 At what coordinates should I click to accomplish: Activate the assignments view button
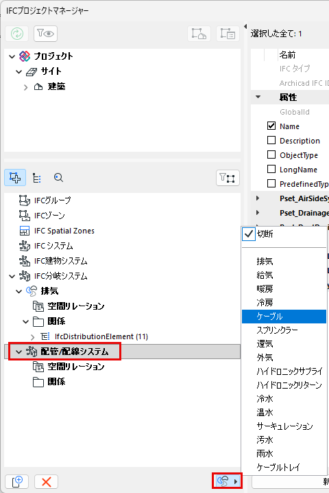(15, 178)
